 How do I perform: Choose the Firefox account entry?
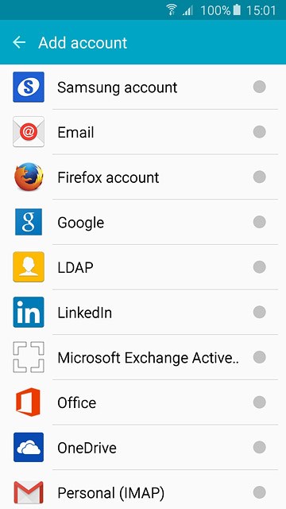pyautogui.click(x=143, y=177)
